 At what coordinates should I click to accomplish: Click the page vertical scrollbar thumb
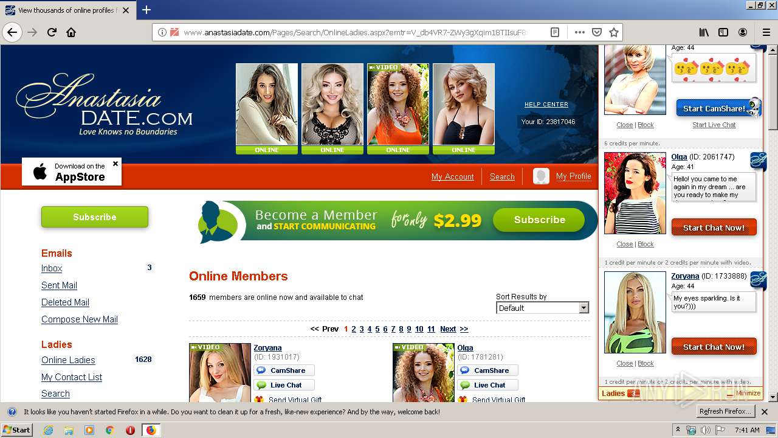tap(773, 91)
